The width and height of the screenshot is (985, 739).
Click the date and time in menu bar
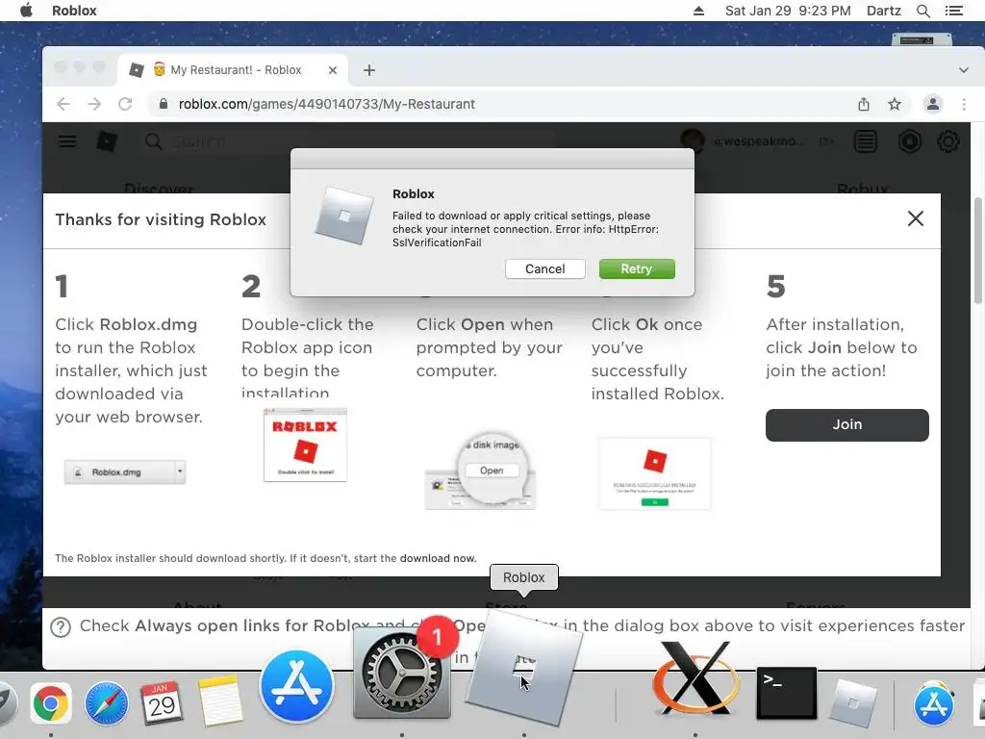788,11
